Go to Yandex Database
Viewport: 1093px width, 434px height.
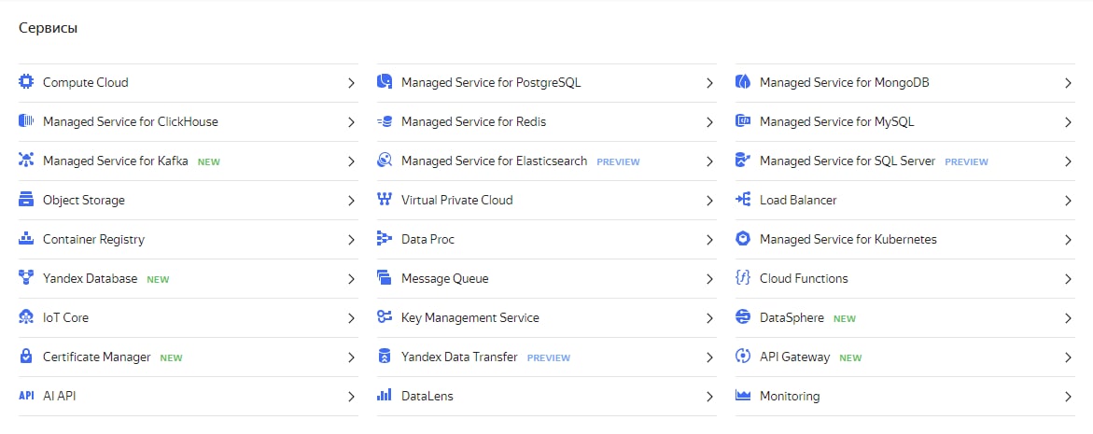point(189,279)
